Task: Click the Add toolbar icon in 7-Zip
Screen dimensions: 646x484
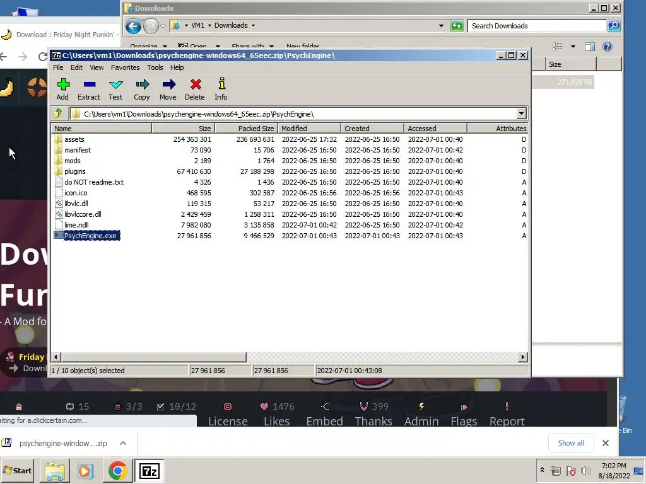Action: [x=62, y=89]
